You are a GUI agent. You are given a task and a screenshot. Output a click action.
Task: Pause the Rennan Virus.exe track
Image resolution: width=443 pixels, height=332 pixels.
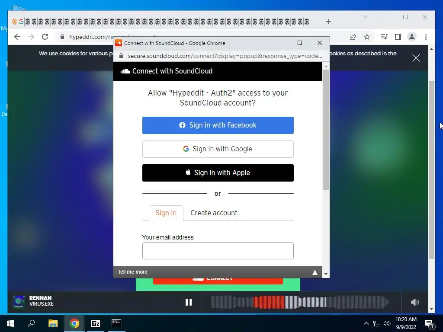(x=189, y=302)
